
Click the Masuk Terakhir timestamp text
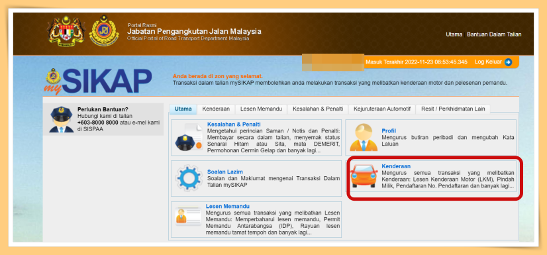pos(416,62)
